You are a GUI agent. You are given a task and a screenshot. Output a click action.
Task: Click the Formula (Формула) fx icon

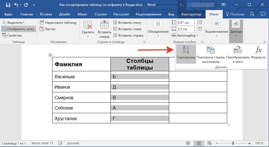click(258, 51)
